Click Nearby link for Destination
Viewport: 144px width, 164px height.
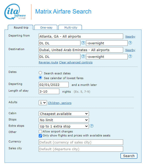(x=130, y=50)
